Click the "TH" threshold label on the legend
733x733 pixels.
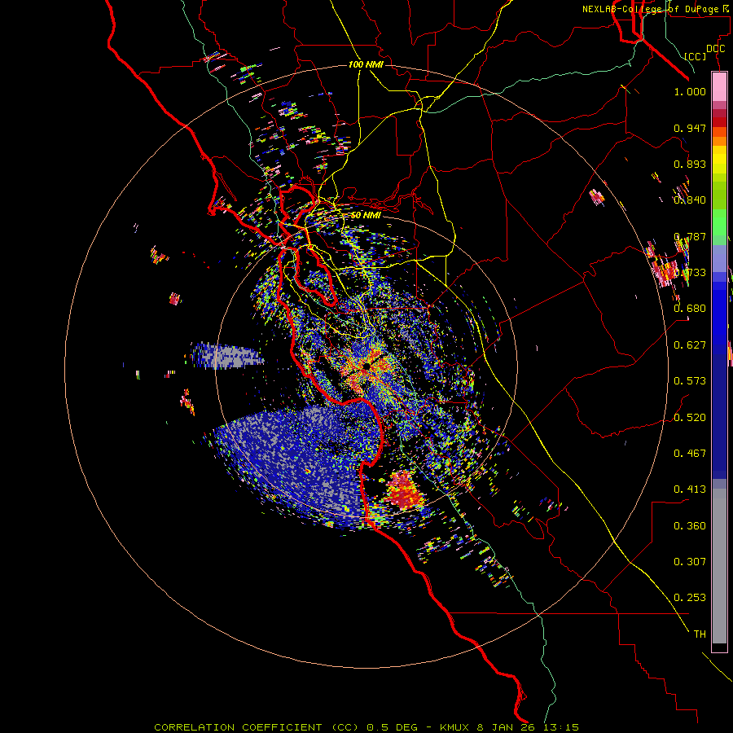(700, 634)
